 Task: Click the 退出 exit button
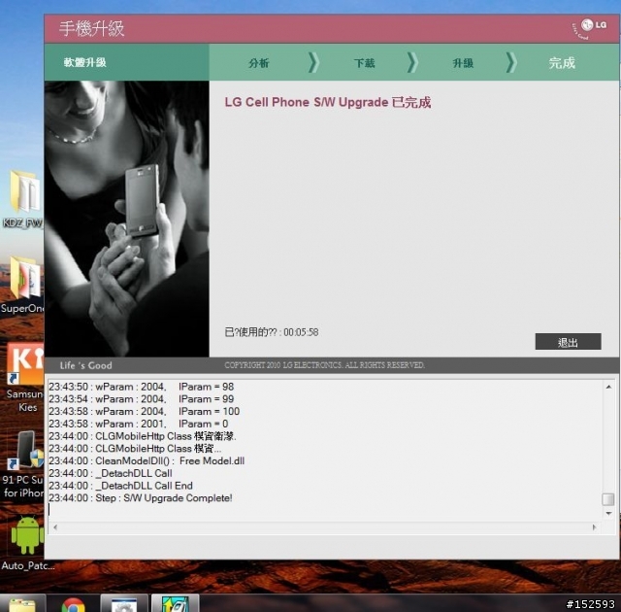point(568,342)
